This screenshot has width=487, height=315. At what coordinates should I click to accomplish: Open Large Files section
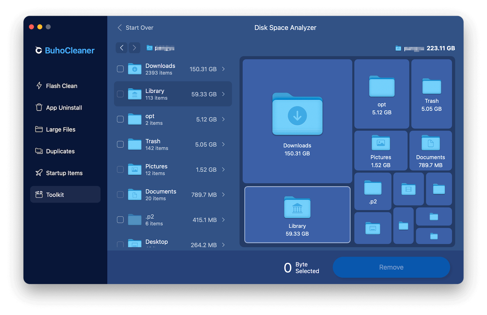(x=65, y=129)
